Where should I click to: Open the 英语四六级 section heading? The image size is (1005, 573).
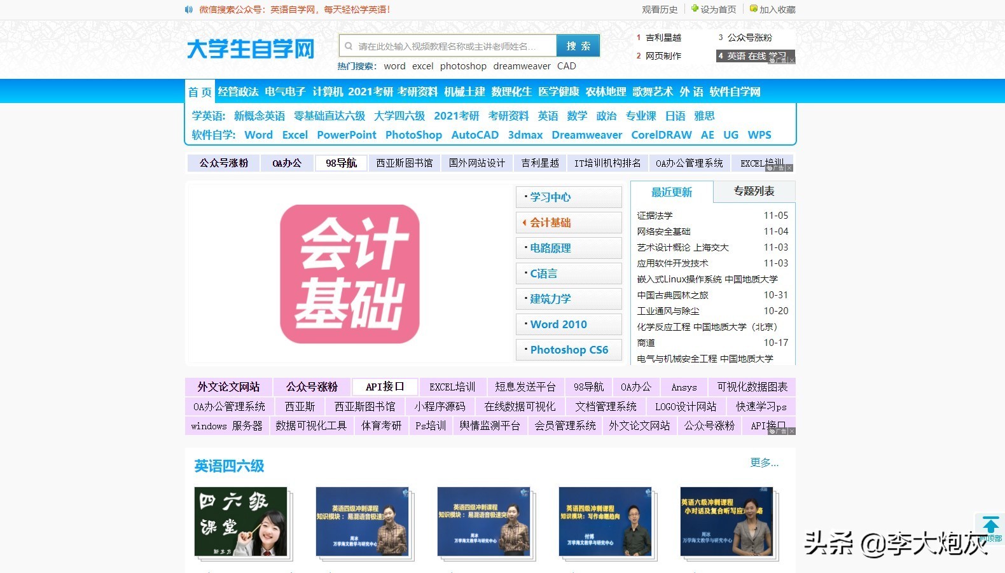(229, 466)
